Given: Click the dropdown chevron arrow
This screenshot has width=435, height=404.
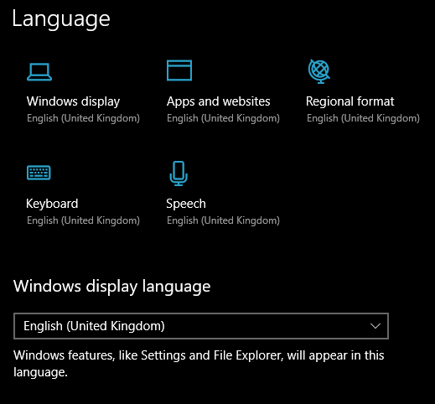Looking at the screenshot, I should pyautogui.click(x=375, y=326).
